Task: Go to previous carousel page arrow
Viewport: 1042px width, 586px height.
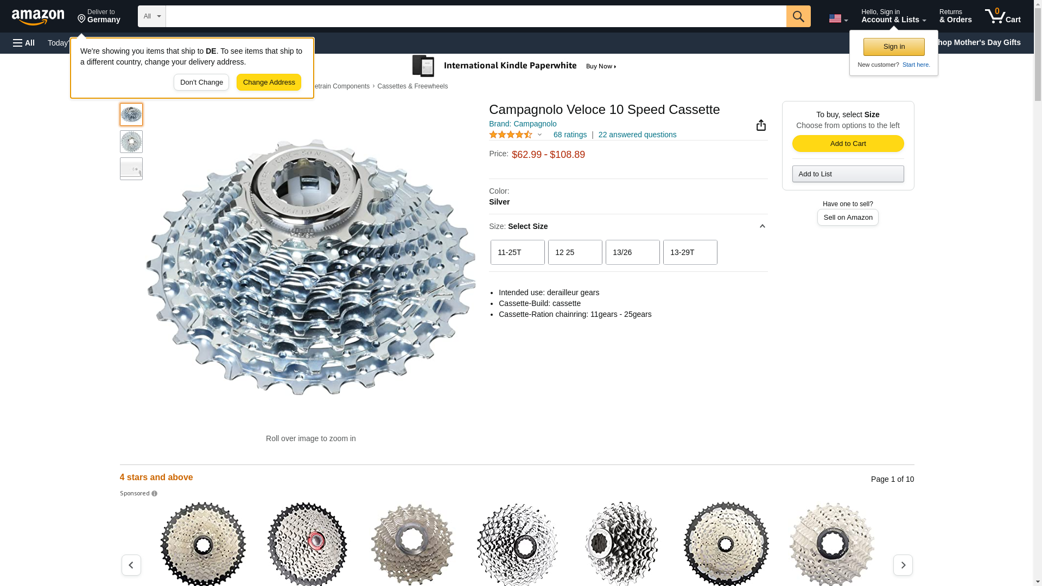Action: [x=131, y=565]
